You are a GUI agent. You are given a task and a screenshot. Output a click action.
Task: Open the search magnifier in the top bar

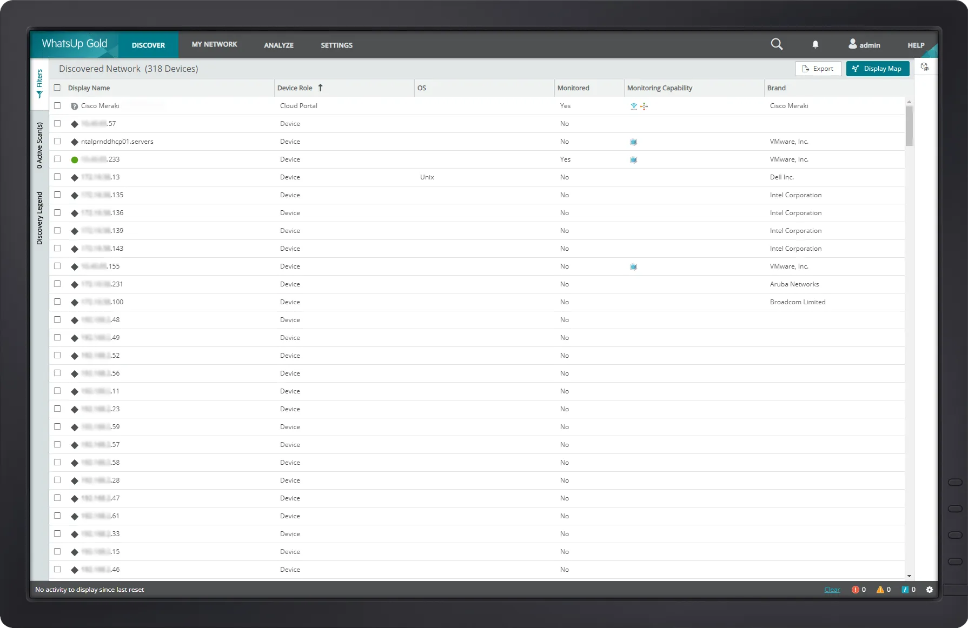coord(777,44)
